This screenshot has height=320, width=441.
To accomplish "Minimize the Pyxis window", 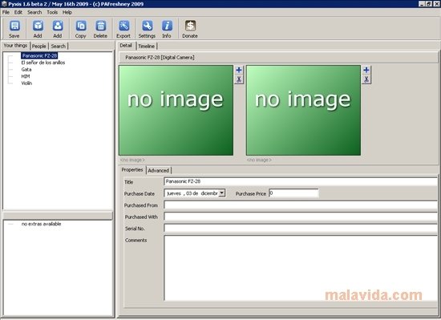I will click(x=421, y=4).
